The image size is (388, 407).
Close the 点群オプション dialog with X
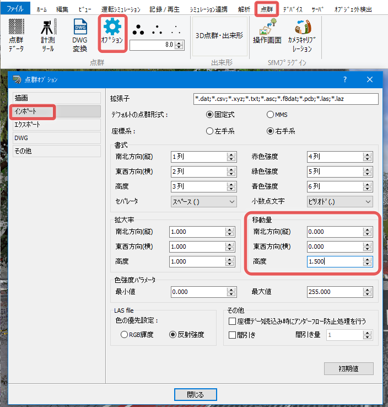[370, 79]
